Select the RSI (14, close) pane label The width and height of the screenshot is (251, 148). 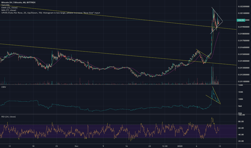click(9, 117)
